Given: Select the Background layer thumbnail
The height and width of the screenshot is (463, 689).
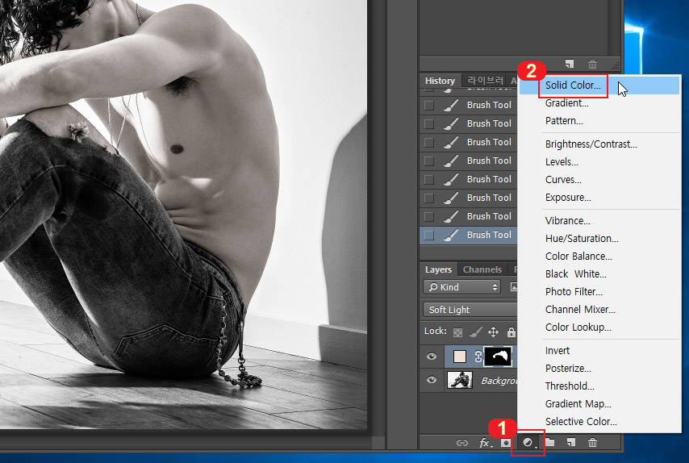Looking at the screenshot, I should coord(460,380).
